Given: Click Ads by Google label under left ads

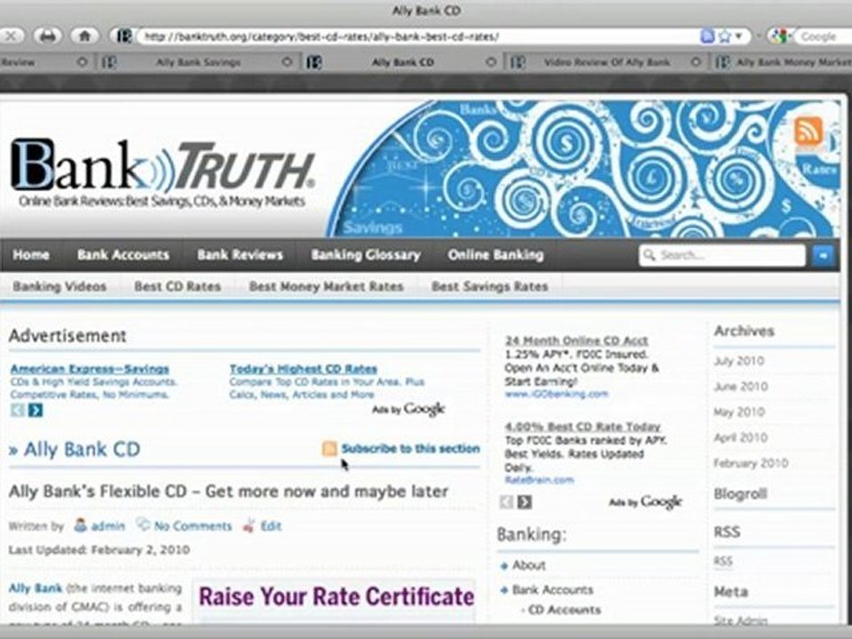Looking at the screenshot, I should [x=408, y=409].
